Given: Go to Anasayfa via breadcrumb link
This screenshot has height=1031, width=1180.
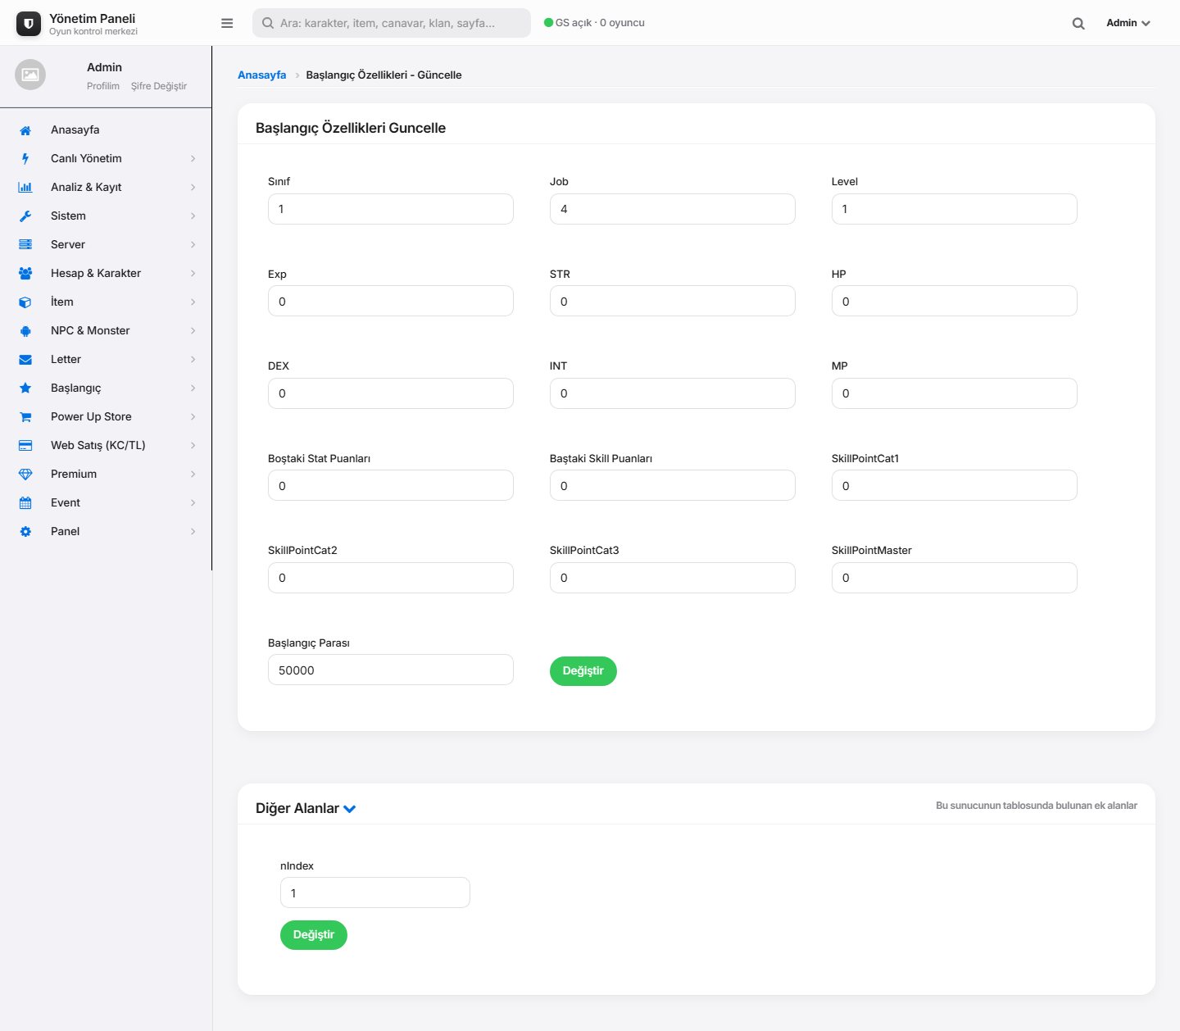Looking at the screenshot, I should point(262,75).
